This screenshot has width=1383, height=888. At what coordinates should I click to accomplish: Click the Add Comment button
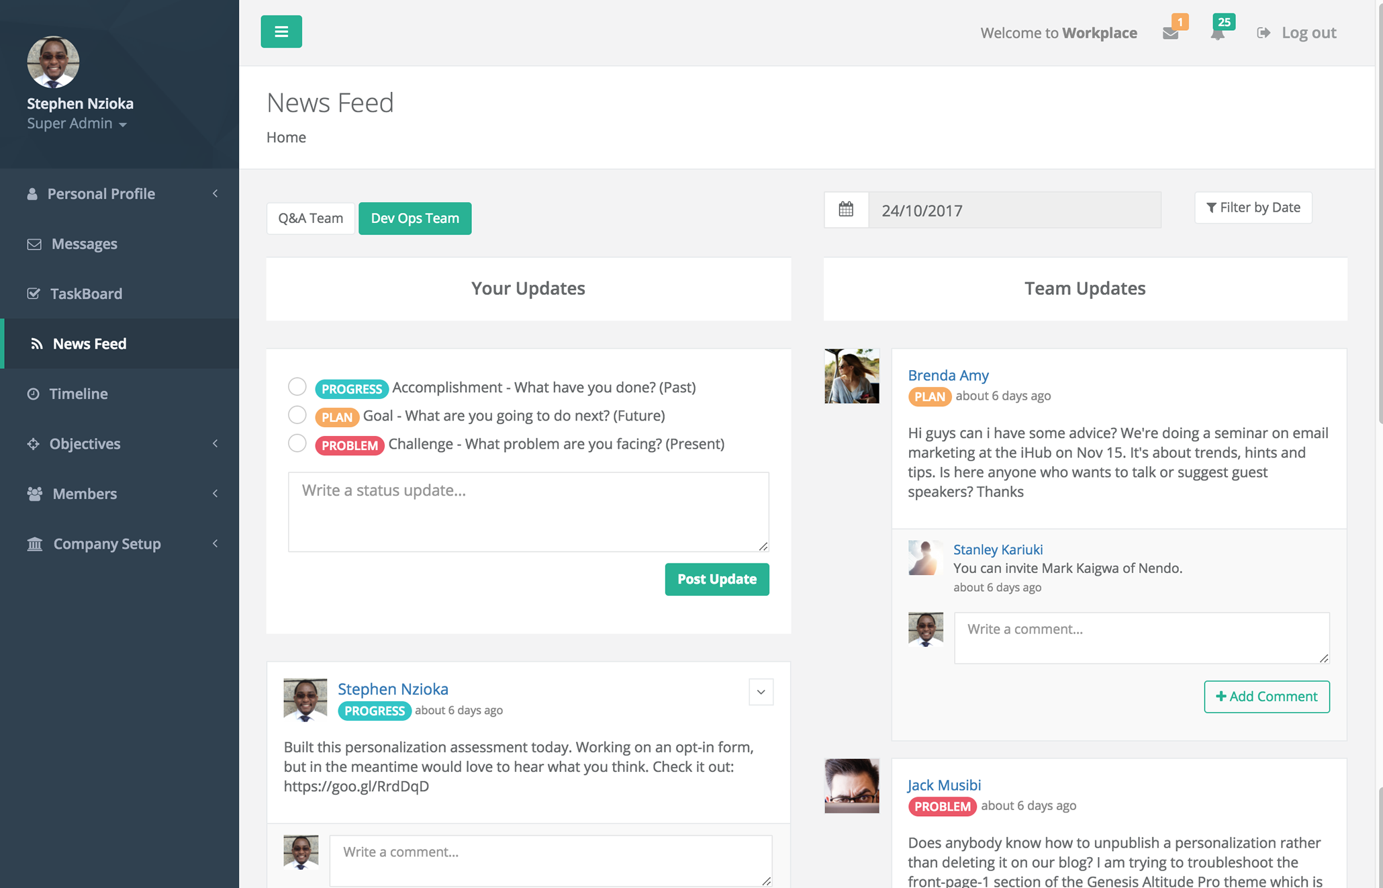coord(1266,697)
